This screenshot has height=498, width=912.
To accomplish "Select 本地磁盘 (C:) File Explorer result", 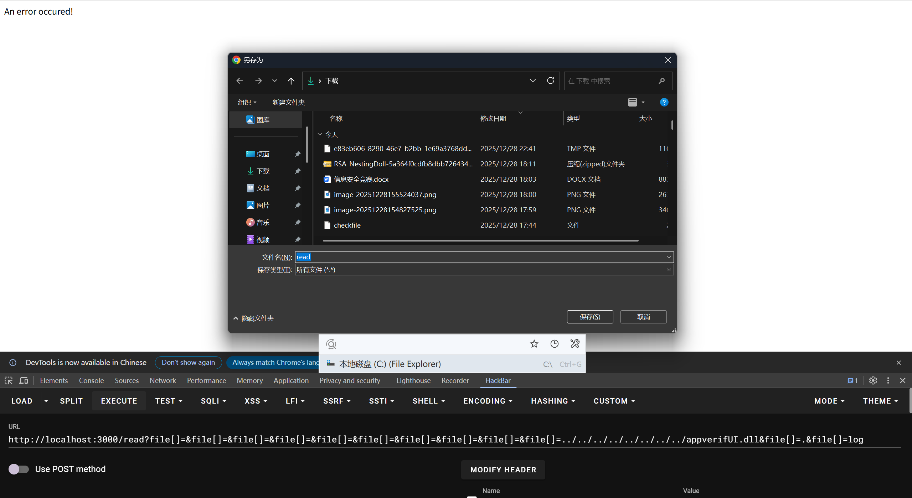I will [452, 364].
